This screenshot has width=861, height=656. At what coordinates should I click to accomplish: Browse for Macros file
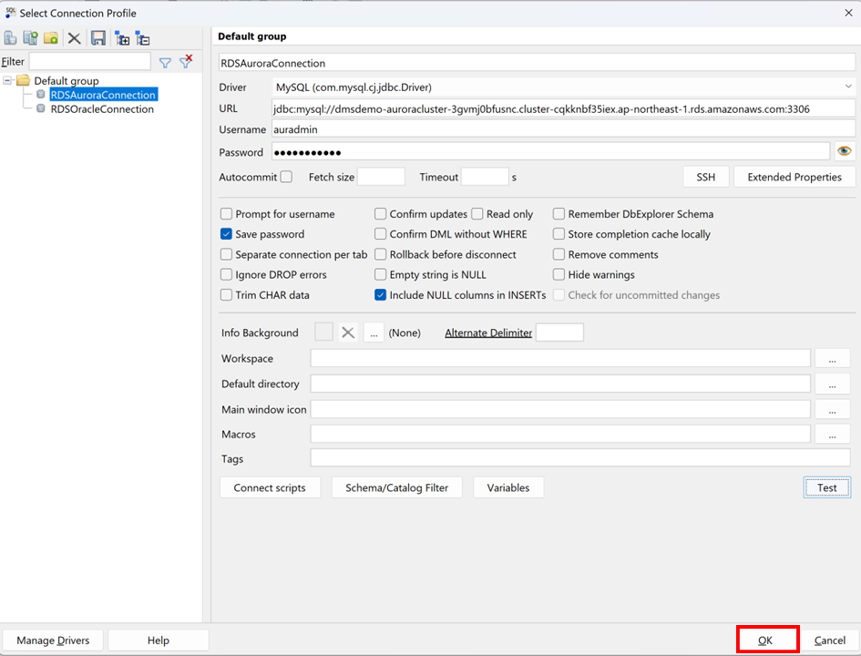click(833, 435)
